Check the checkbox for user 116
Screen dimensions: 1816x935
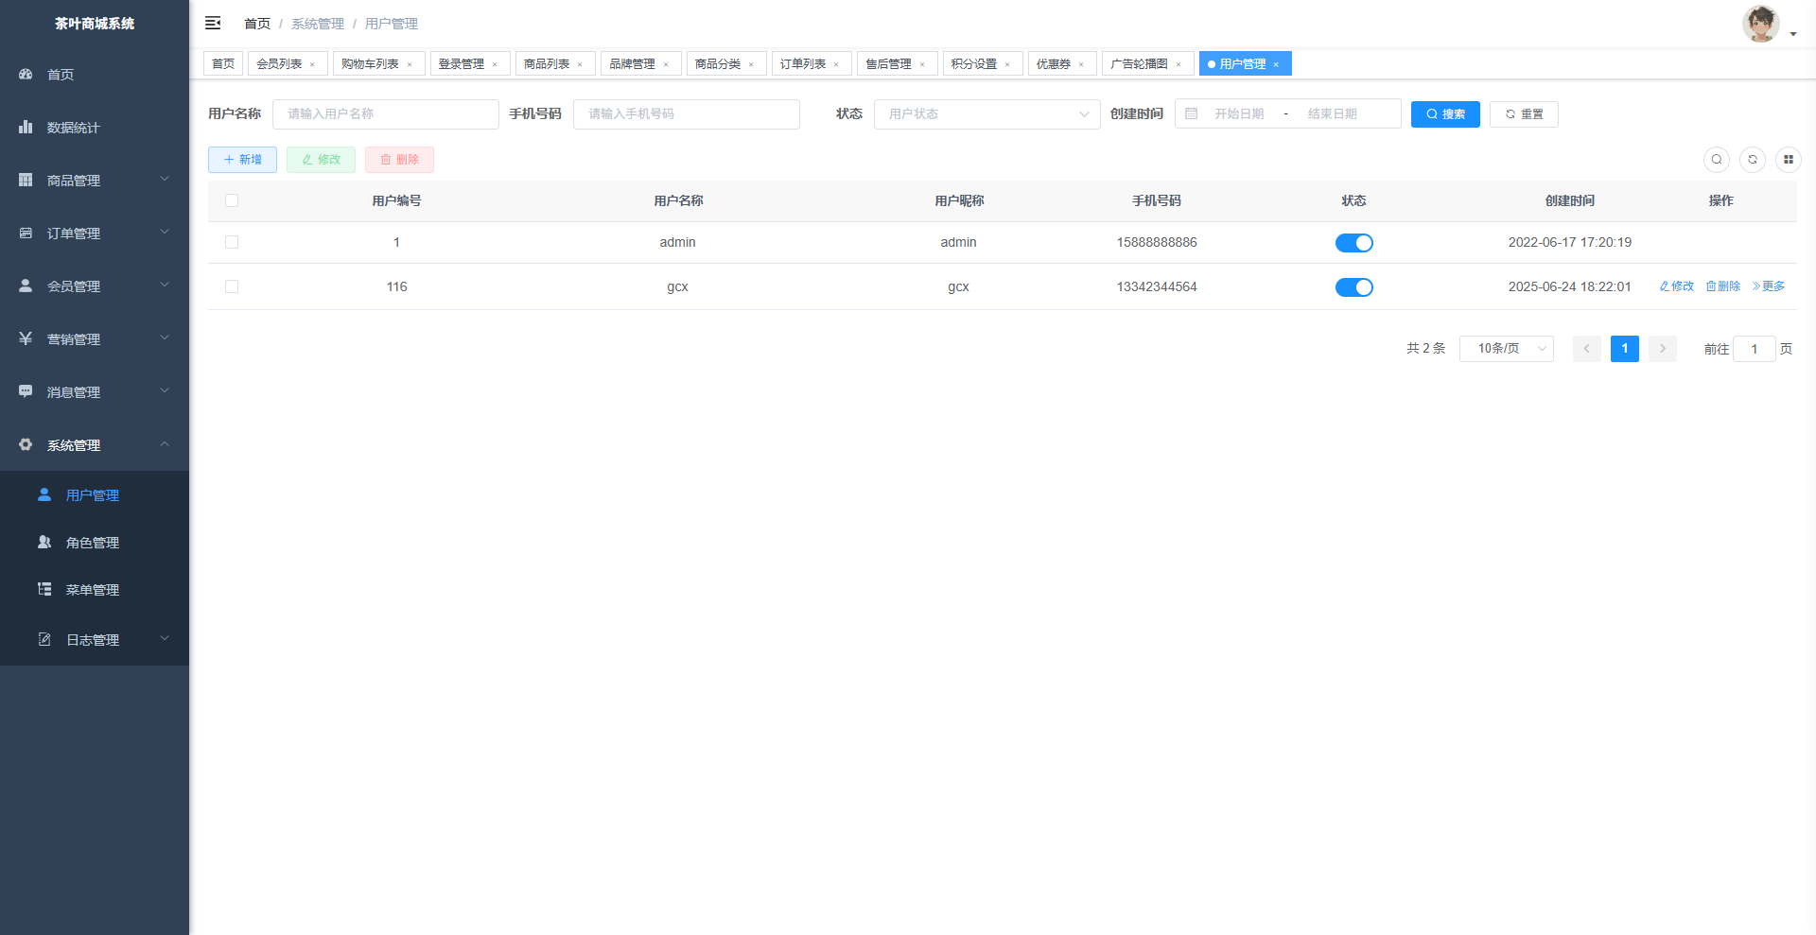tap(232, 286)
